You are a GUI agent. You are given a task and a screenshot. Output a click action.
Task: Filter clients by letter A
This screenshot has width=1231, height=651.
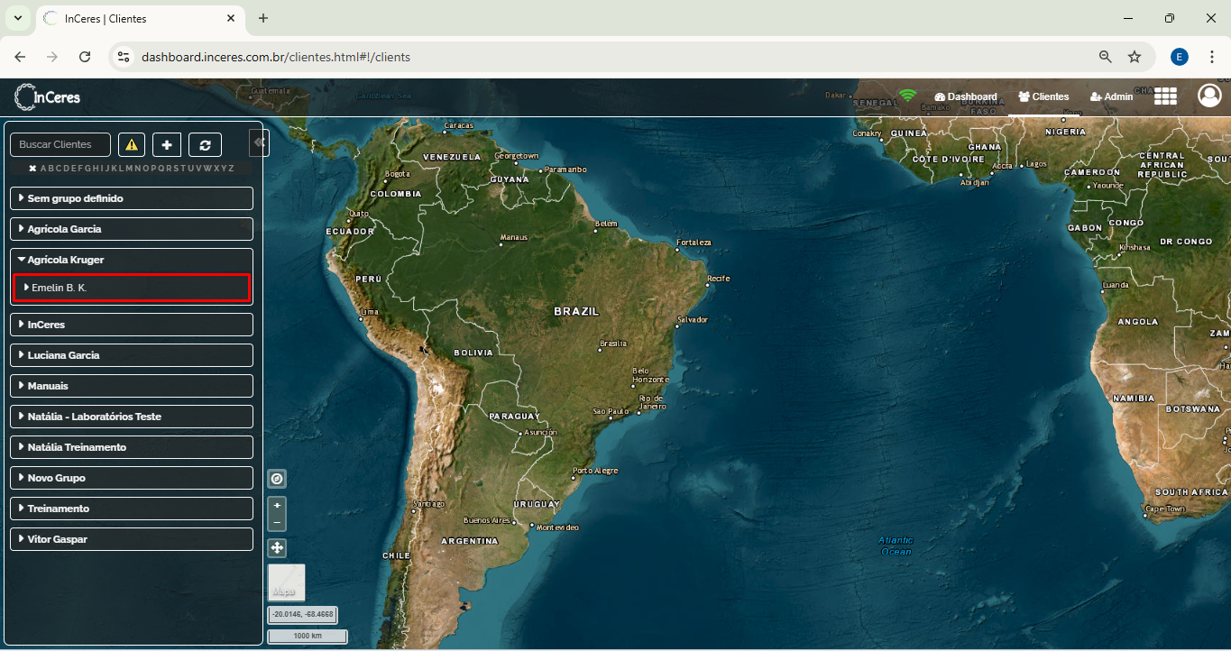pyautogui.click(x=43, y=169)
